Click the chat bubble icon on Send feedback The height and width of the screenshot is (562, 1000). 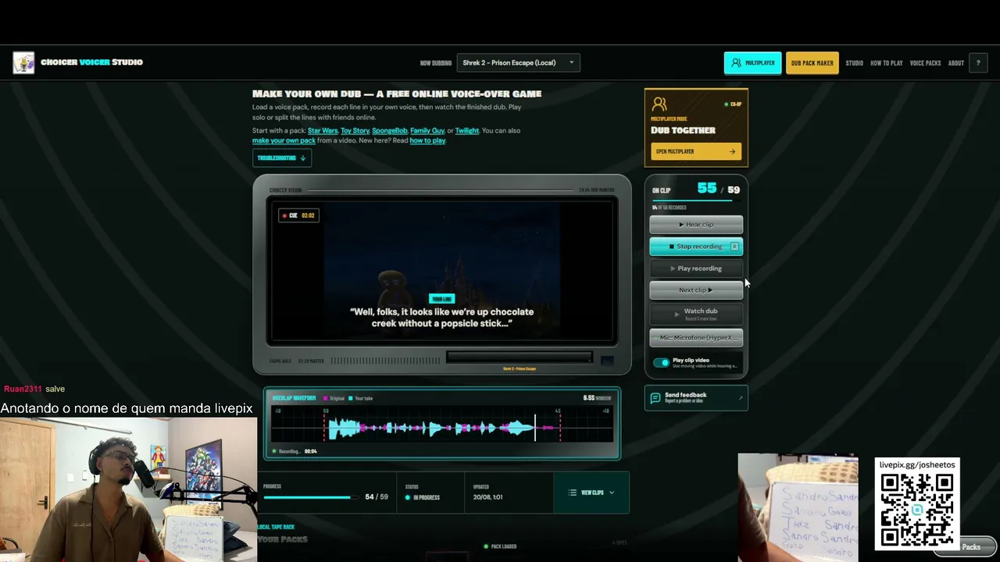[x=655, y=398]
